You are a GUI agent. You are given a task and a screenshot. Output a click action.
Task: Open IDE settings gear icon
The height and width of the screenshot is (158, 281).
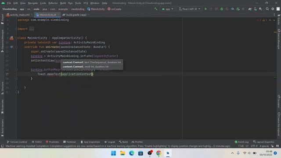(273, 9)
